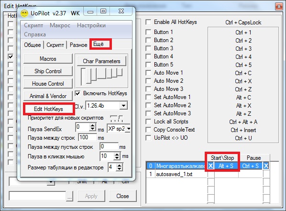Screen dimensions: 286x211
Task: Click the Пауза между пустых строк field
Action: 109,146
